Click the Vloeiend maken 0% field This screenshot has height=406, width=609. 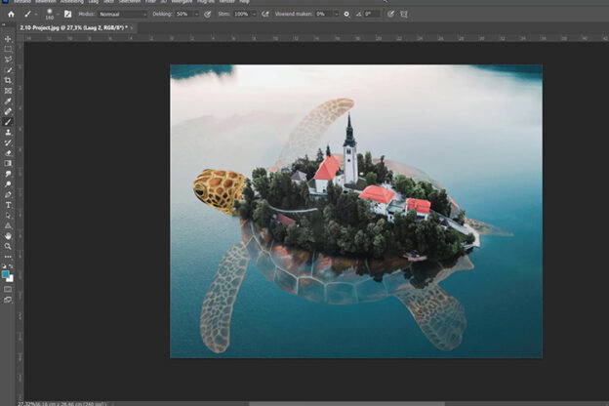click(324, 15)
